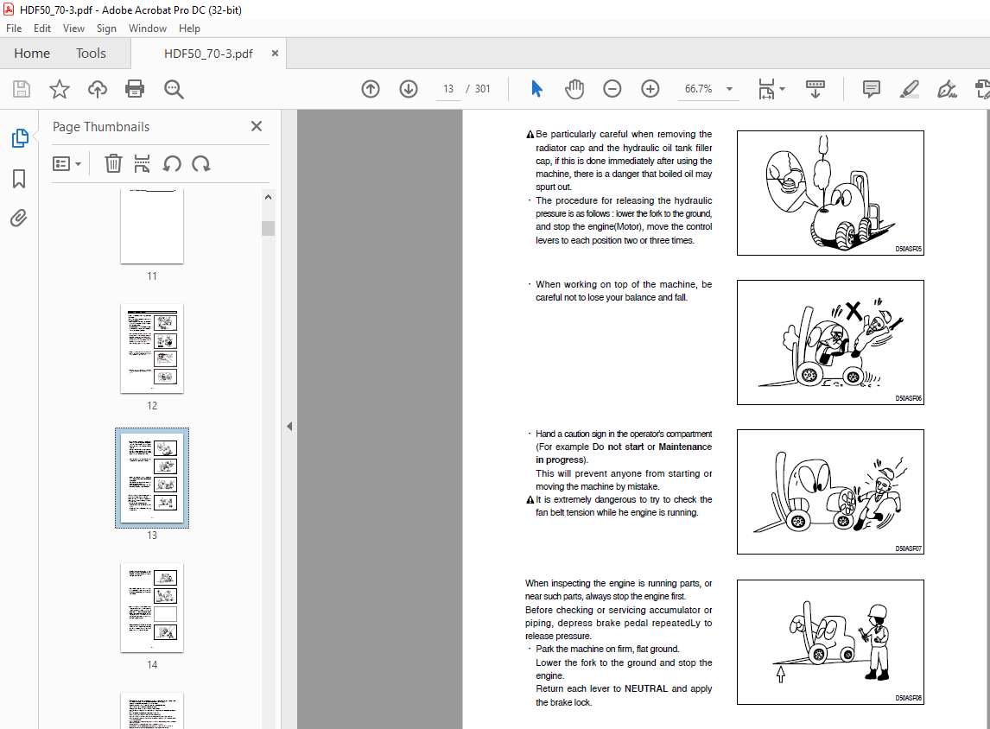990x729 pixels.
Task: Switch to the Tools tab
Action: (91, 54)
